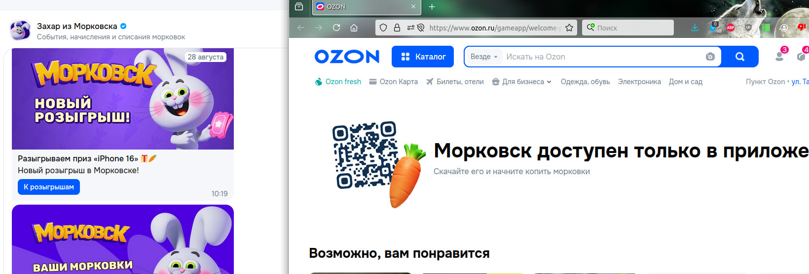Open Firefox tab list (firefox view) icon
The height and width of the screenshot is (274, 809).
299,6
